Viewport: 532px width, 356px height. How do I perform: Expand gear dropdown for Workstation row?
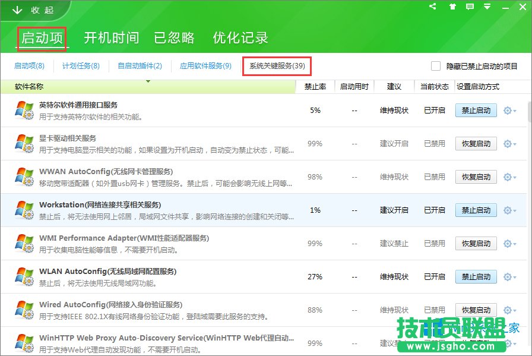click(x=509, y=210)
